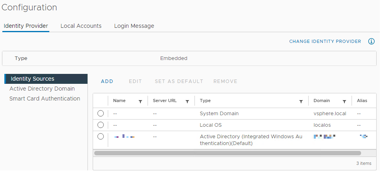381x172 pixels.
Task: Select the System Domain radio button
Action: tap(101, 113)
